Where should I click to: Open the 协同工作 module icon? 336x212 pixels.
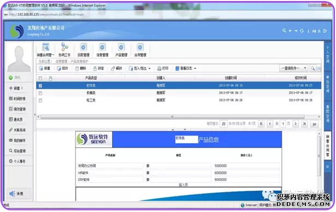tap(65, 47)
